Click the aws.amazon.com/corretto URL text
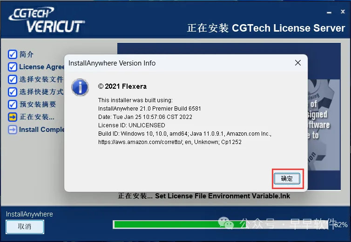Image resolution: width=351 pixels, height=242 pixels. (x=141, y=142)
